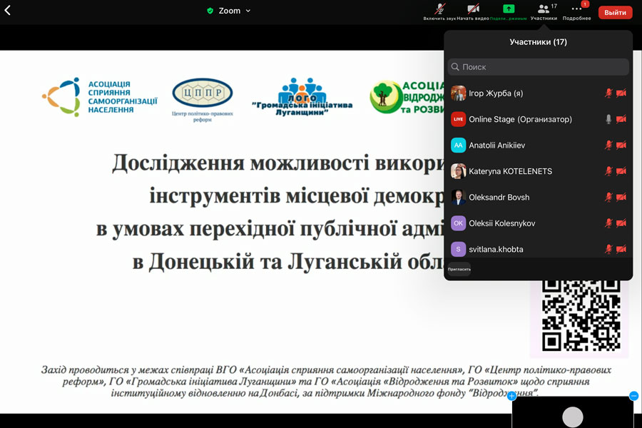Expand self-view with the blue plus button
The width and height of the screenshot is (642, 428).
pos(511,396)
